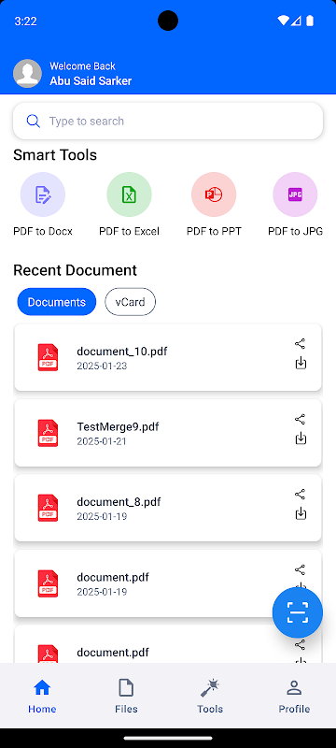Download TestMerge9.pdf file
The height and width of the screenshot is (748, 336).
pyautogui.click(x=301, y=439)
